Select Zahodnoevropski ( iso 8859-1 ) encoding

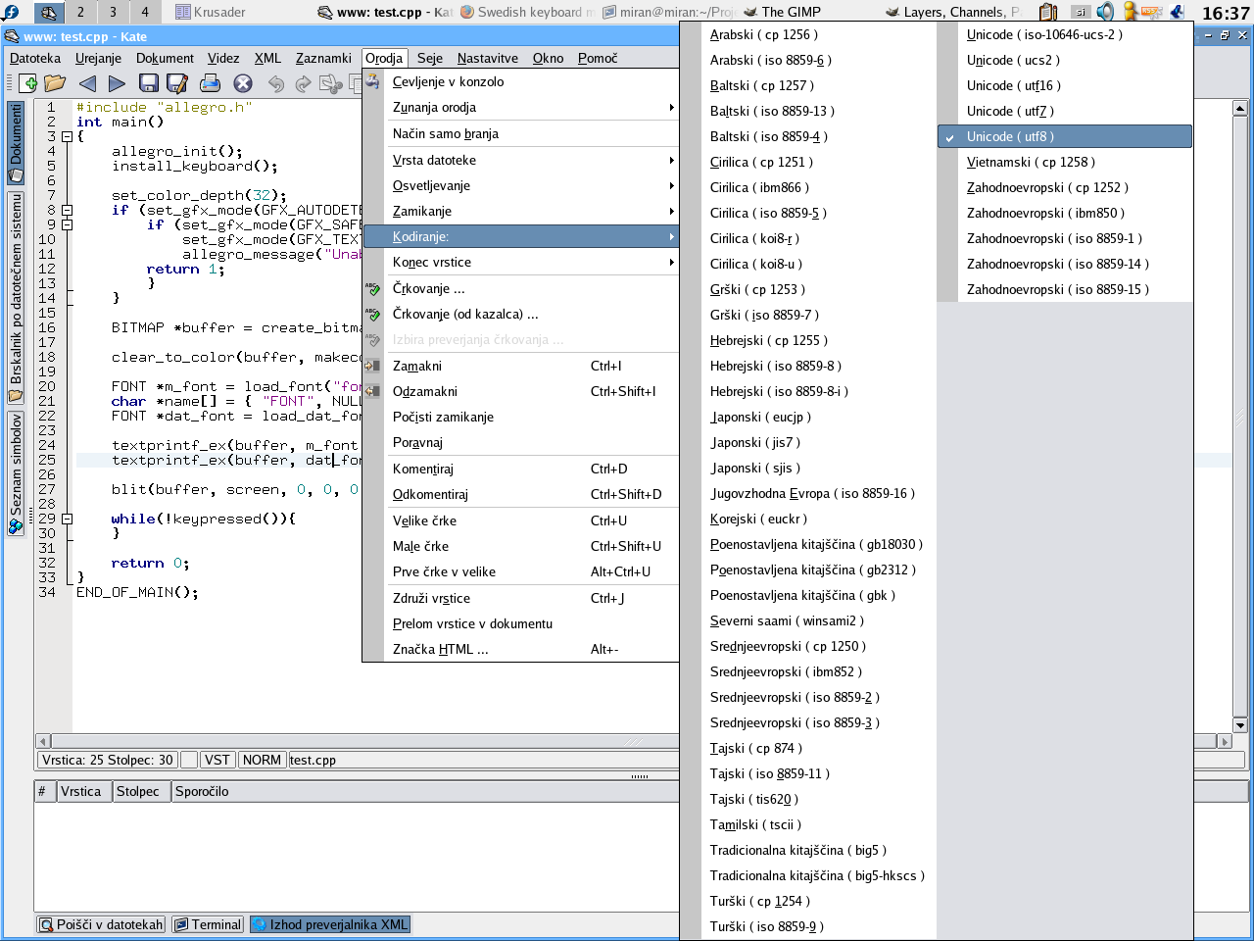(1054, 238)
